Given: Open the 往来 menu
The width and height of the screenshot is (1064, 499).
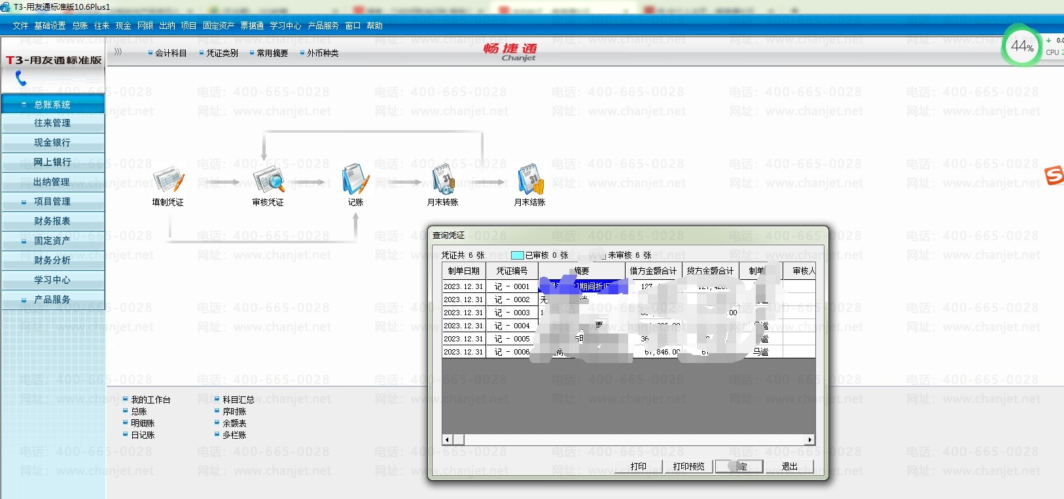Looking at the screenshot, I should 101,26.
